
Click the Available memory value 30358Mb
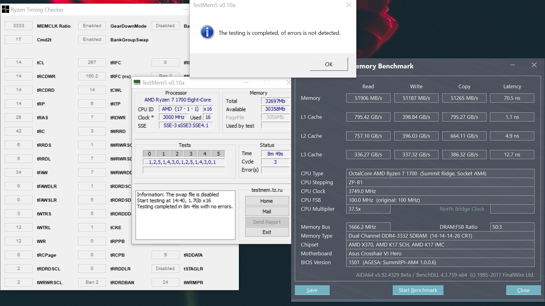coord(275,109)
